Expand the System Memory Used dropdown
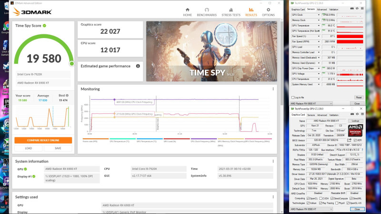Screen dimensions: 381x214 point(319,84)
